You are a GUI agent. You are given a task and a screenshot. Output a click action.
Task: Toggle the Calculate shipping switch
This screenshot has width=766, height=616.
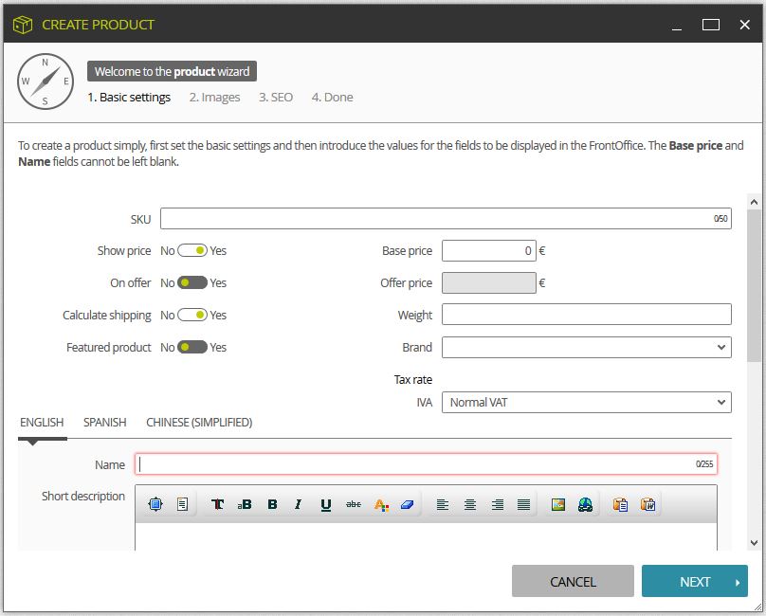click(192, 315)
